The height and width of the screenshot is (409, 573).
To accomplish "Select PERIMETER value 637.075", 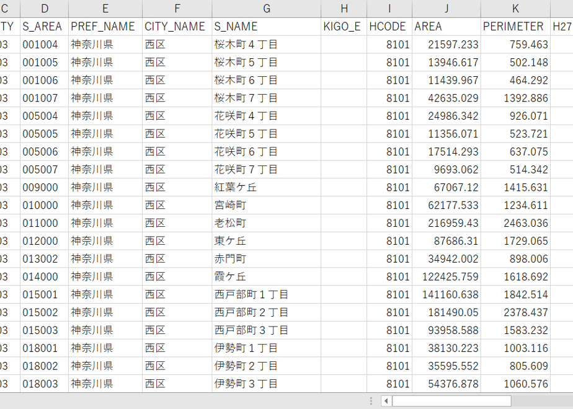I will [x=515, y=152].
